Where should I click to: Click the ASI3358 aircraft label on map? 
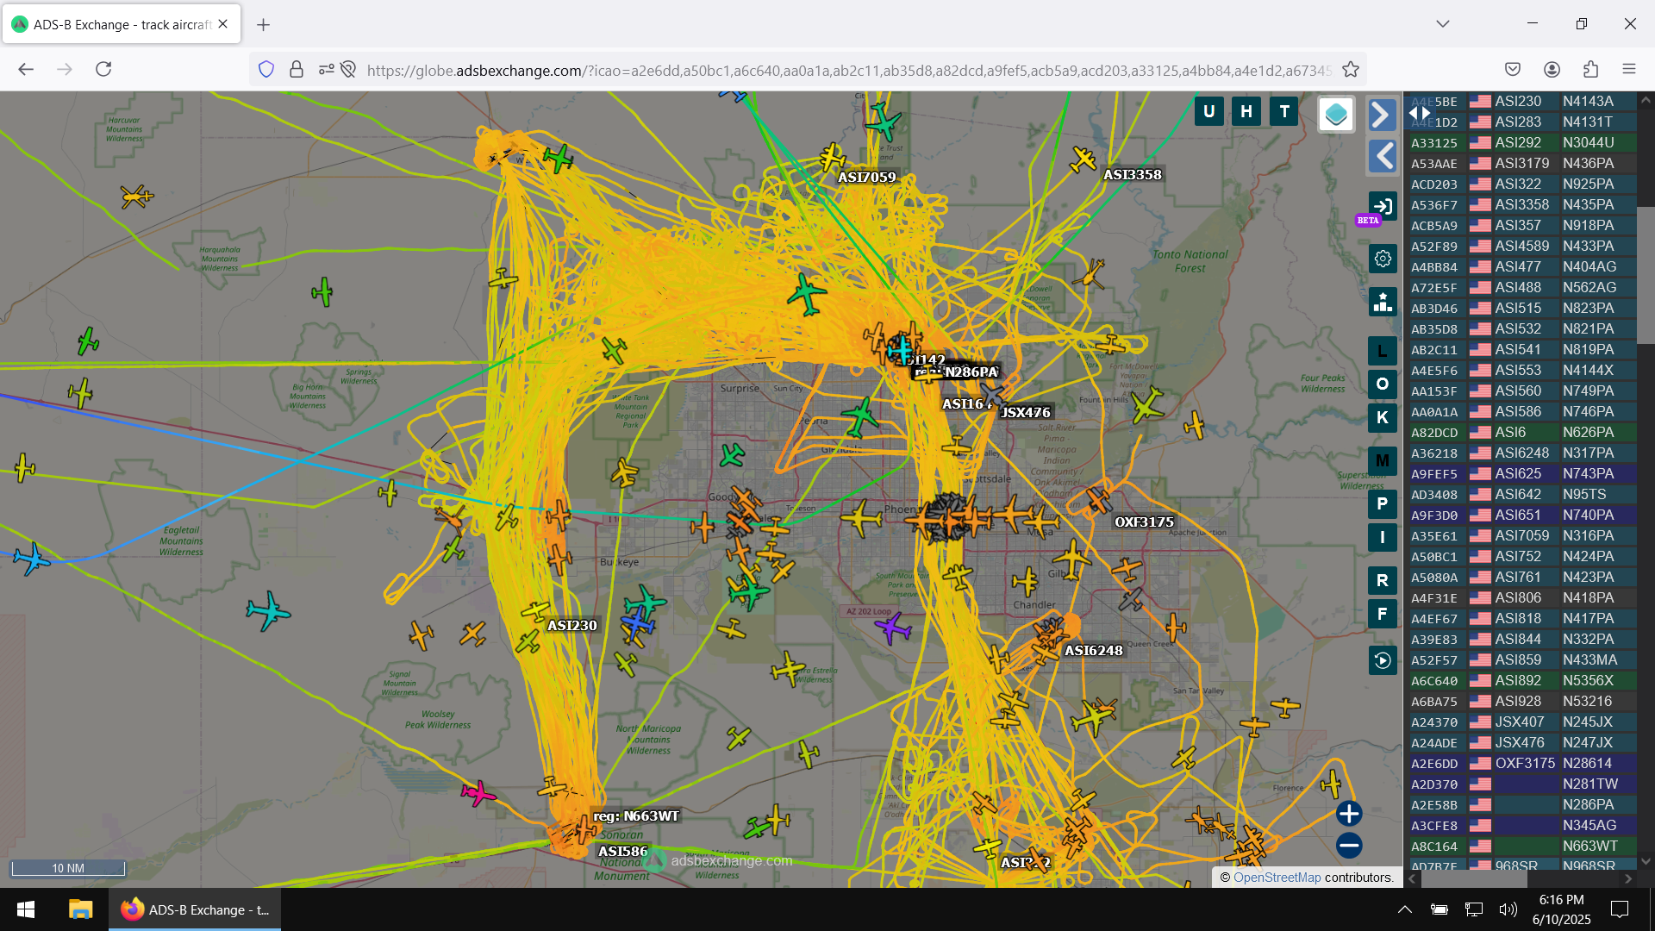click(x=1132, y=175)
